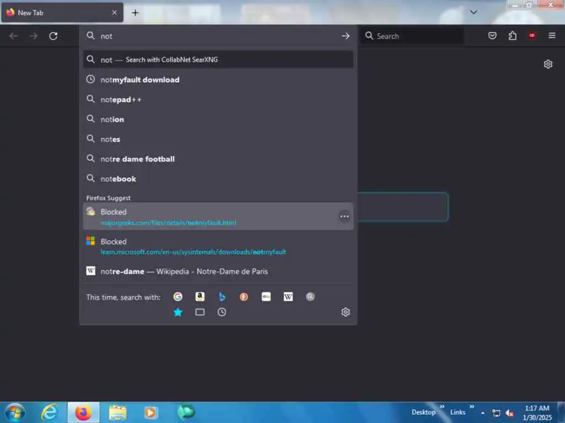Select 'notepad++' suggestion
Image resolution: width=565 pixels, height=423 pixels.
click(x=218, y=99)
